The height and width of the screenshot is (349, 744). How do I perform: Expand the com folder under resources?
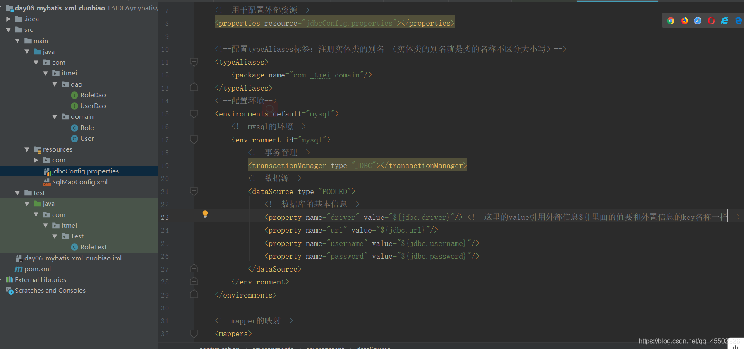tap(36, 160)
